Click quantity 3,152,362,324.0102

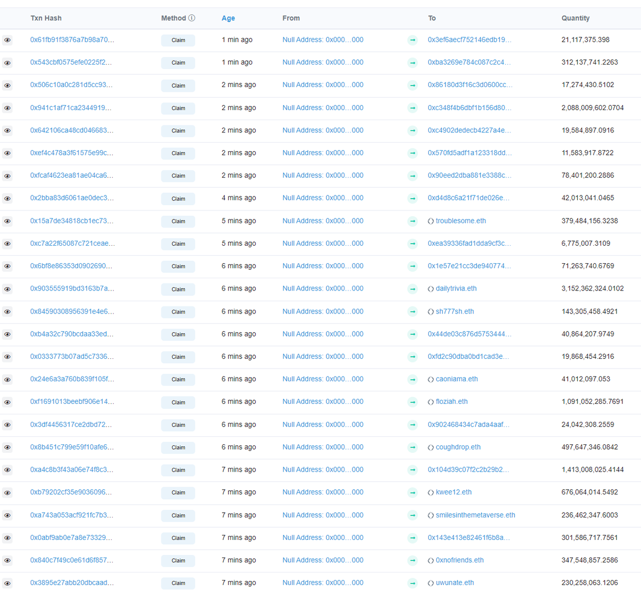coord(592,288)
